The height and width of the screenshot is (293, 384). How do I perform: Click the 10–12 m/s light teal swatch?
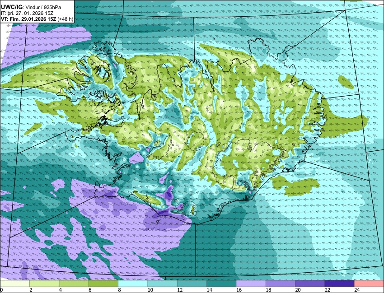[x=162, y=284]
